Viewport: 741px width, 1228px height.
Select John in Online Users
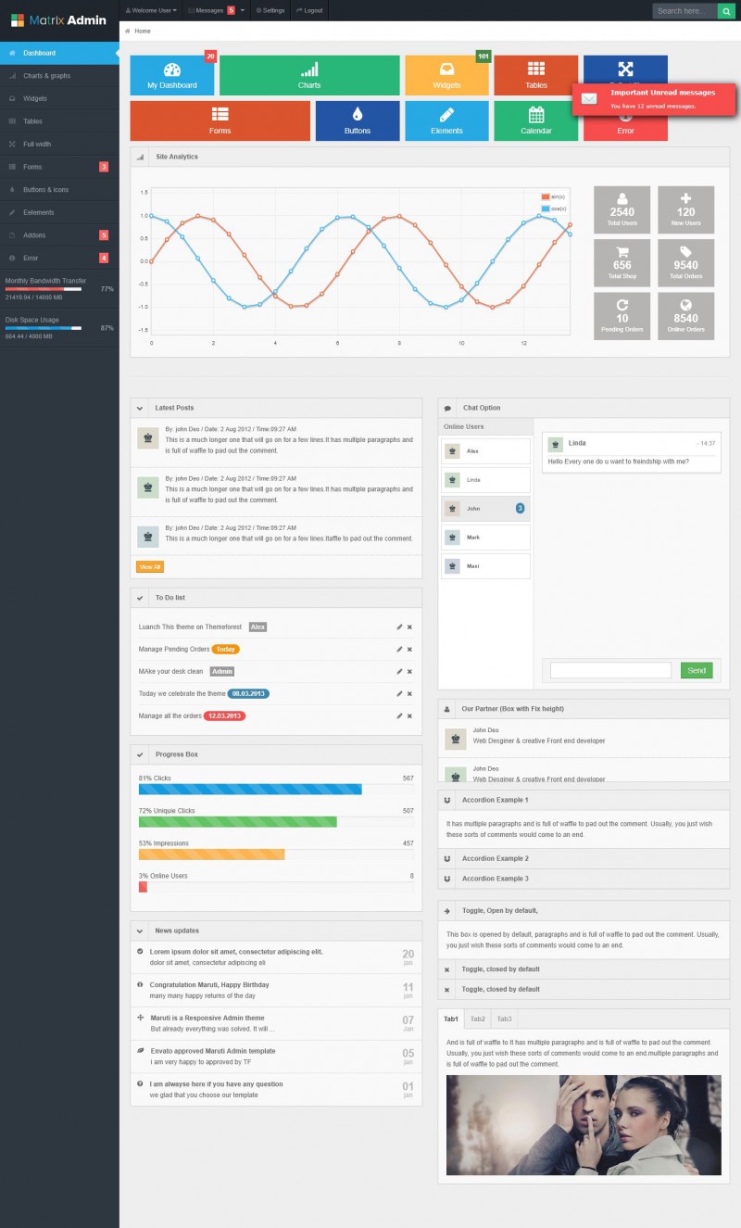(x=485, y=508)
